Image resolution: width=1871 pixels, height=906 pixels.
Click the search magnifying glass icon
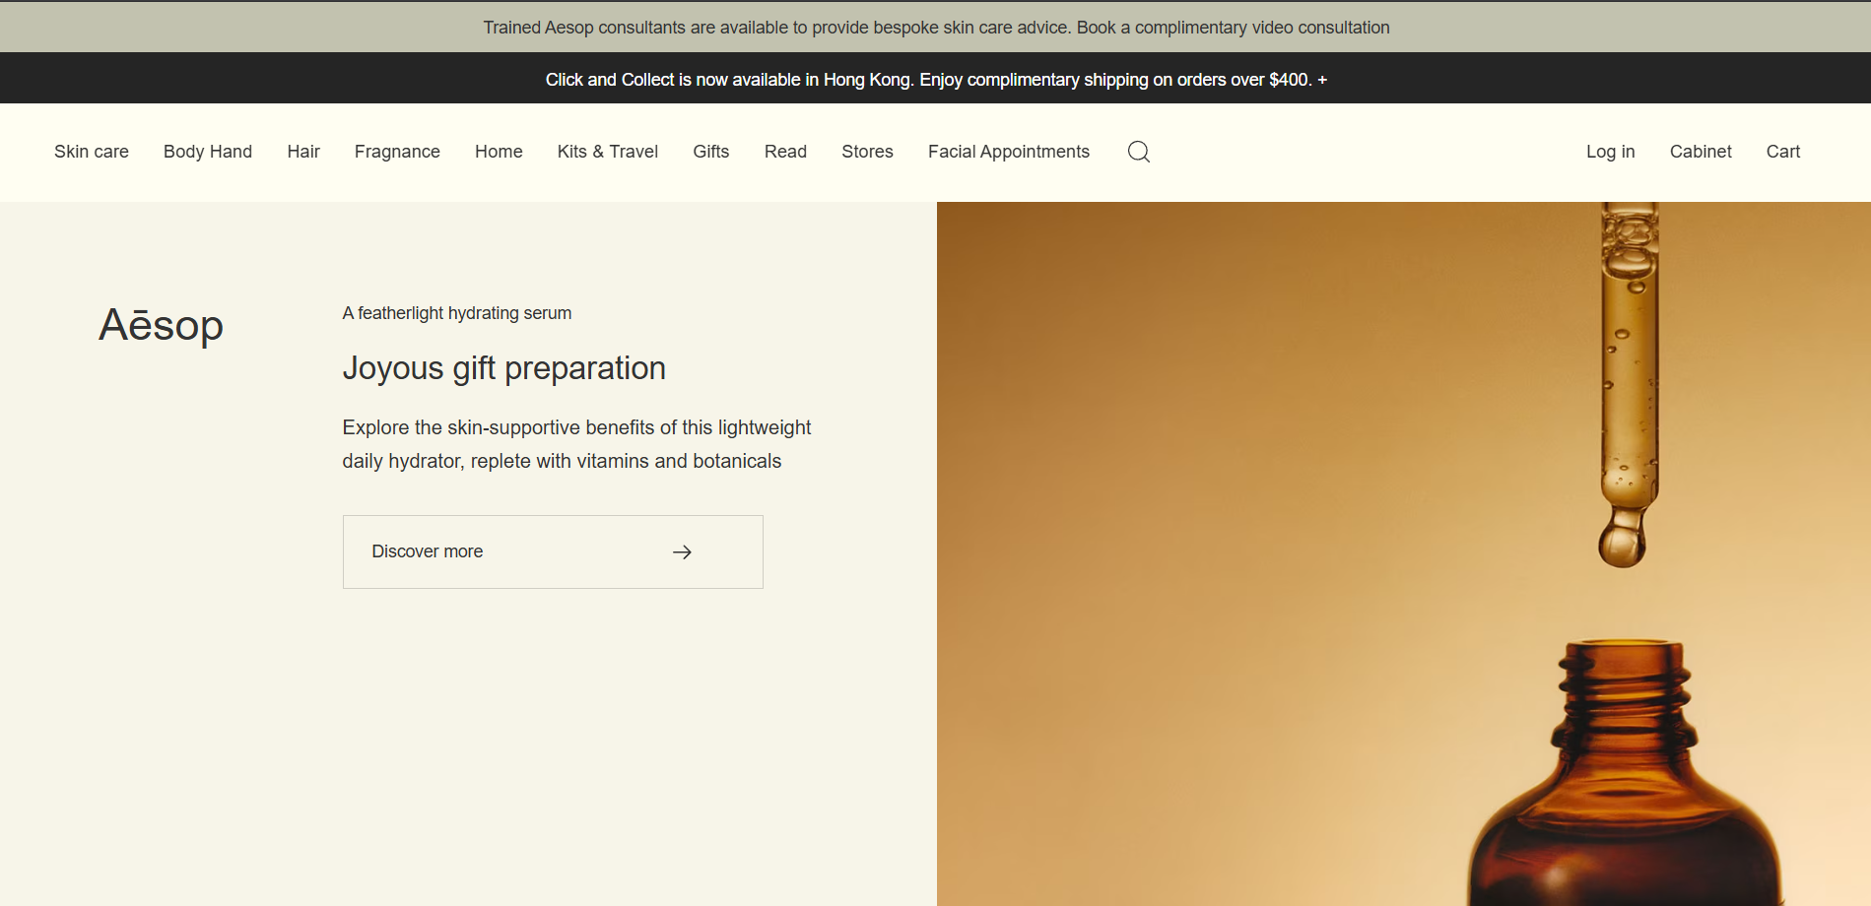[x=1138, y=152]
